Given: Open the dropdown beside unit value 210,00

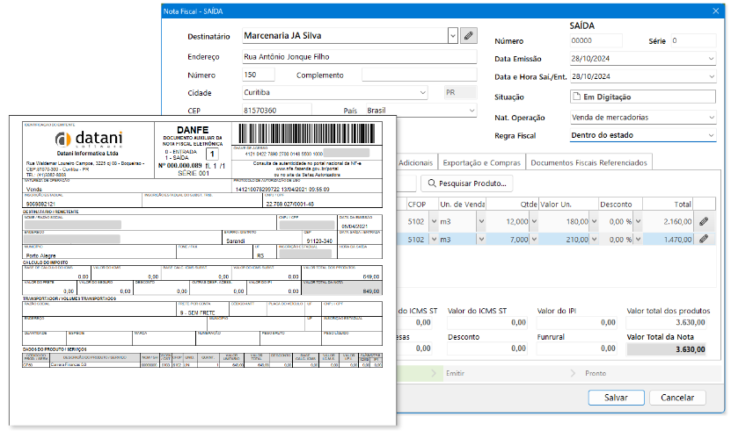Looking at the screenshot, I should coord(594,240).
